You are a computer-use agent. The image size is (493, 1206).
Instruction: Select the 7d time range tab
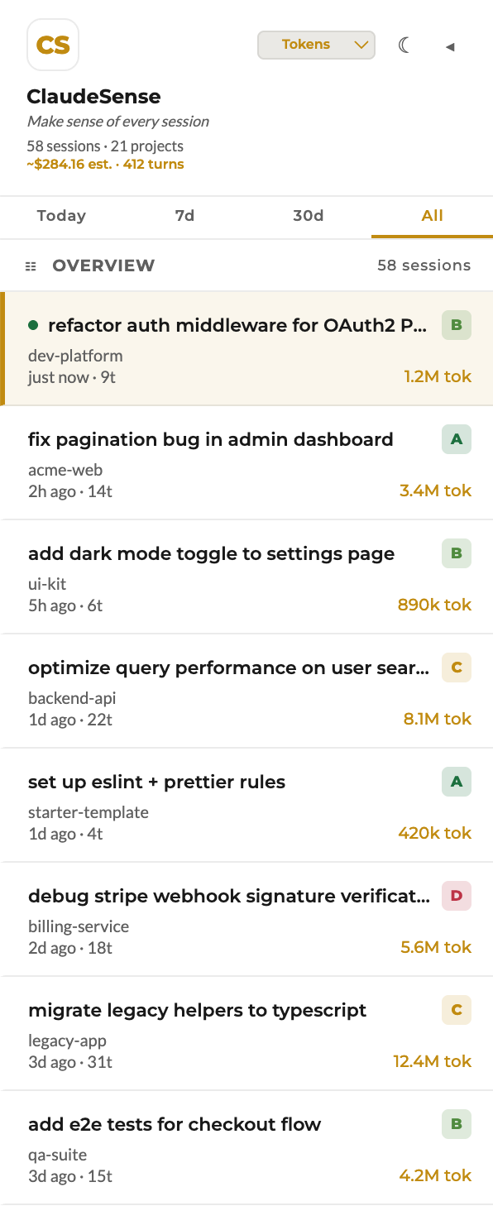click(x=184, y=216)
